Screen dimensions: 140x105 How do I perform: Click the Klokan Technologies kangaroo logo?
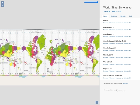[x=120, y=90]
